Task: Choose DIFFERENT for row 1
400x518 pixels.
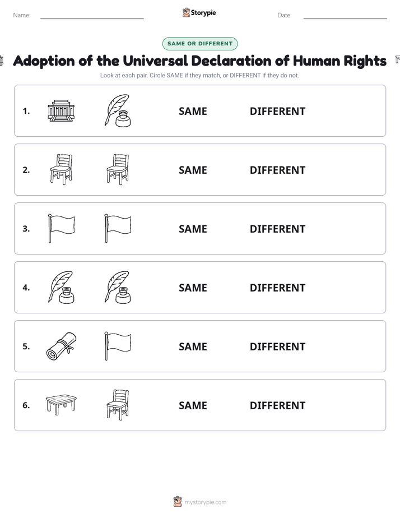Action: 277,112
